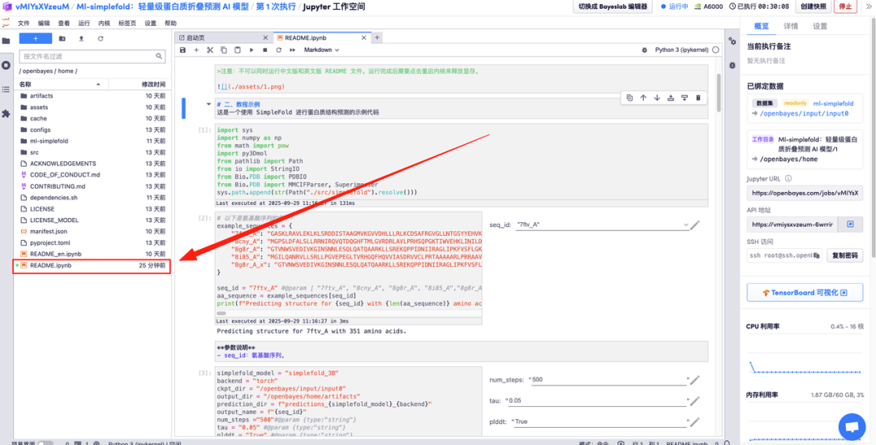The height and width of the screenshot is (445, 876).
Task: Expand the seq_id dropdown
Action: coord(685,225)
